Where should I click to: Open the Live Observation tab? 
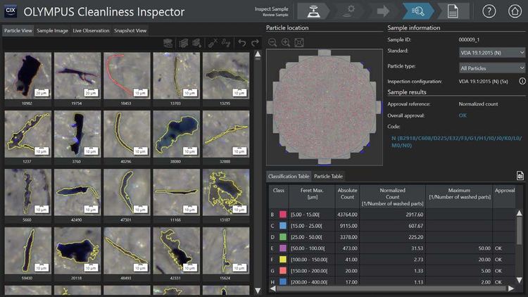click(91, 30)
